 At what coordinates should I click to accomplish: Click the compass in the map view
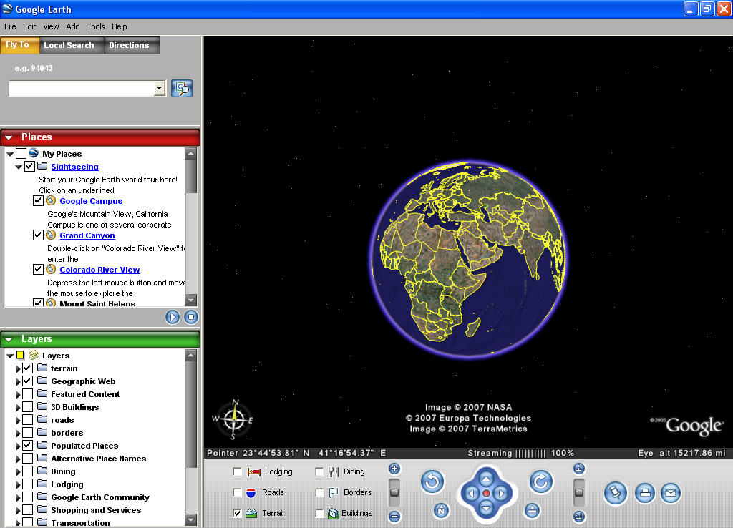[234, 419]
